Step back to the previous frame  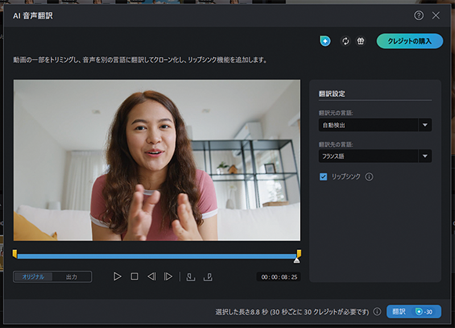tap(151, 276)
